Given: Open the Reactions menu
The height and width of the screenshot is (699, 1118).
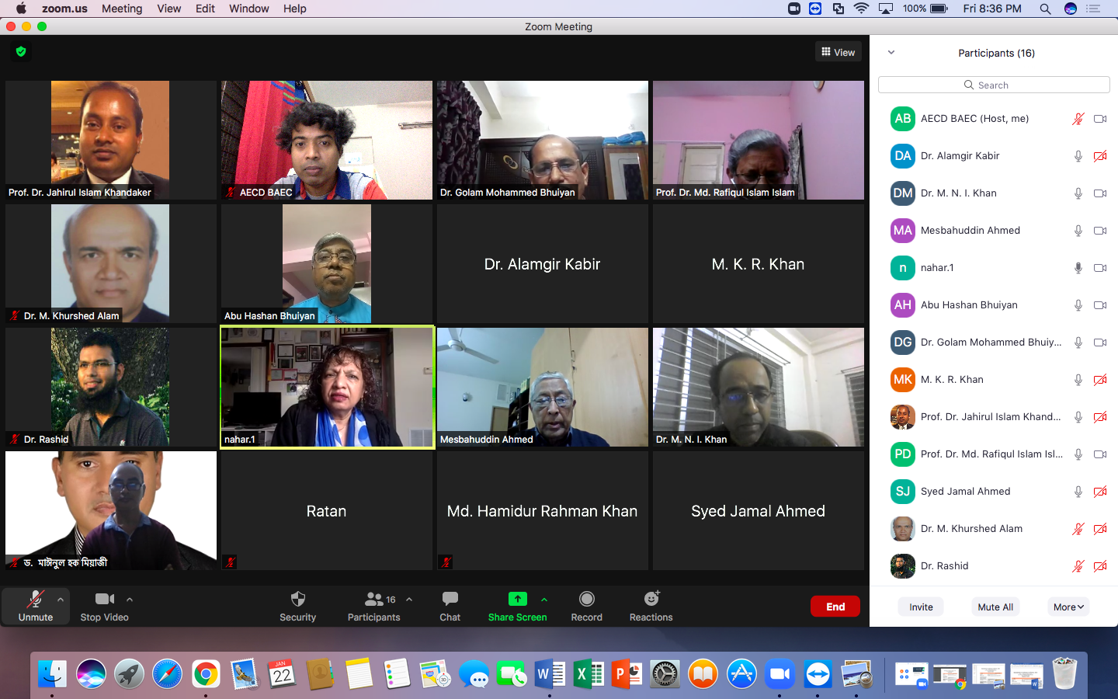Looking at the screenshot, I should 651,606.
